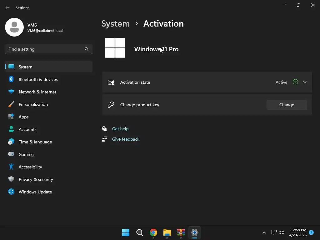Click the Active status text
Screen dimensions: 320x240
282,82
